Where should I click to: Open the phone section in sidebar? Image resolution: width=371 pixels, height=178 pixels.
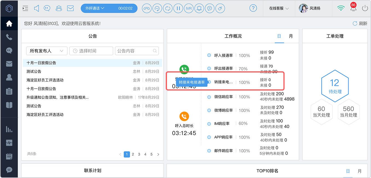(x=9, y=37)
